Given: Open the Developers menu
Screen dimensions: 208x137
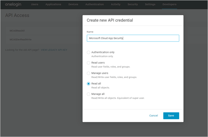Looking at the screenshot, I should tap(169, 4).
